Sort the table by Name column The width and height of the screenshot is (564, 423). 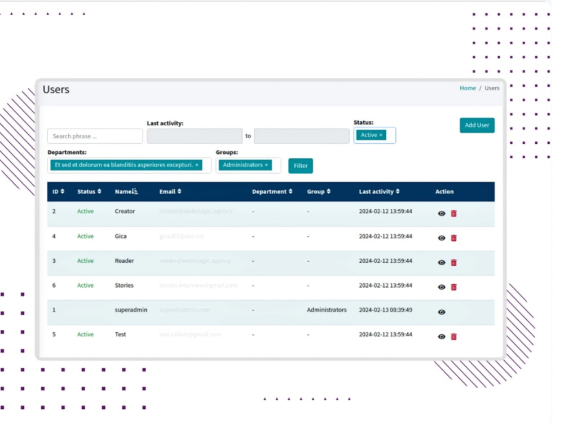(126, 192)
